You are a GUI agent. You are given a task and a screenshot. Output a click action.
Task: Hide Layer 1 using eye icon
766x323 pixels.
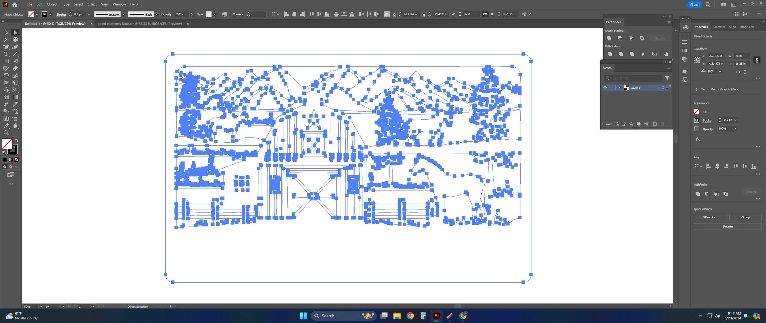(x=605, y=88)
